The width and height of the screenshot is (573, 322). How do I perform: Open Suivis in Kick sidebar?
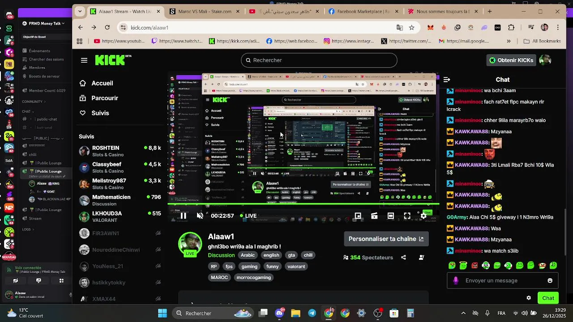(94, 113)
